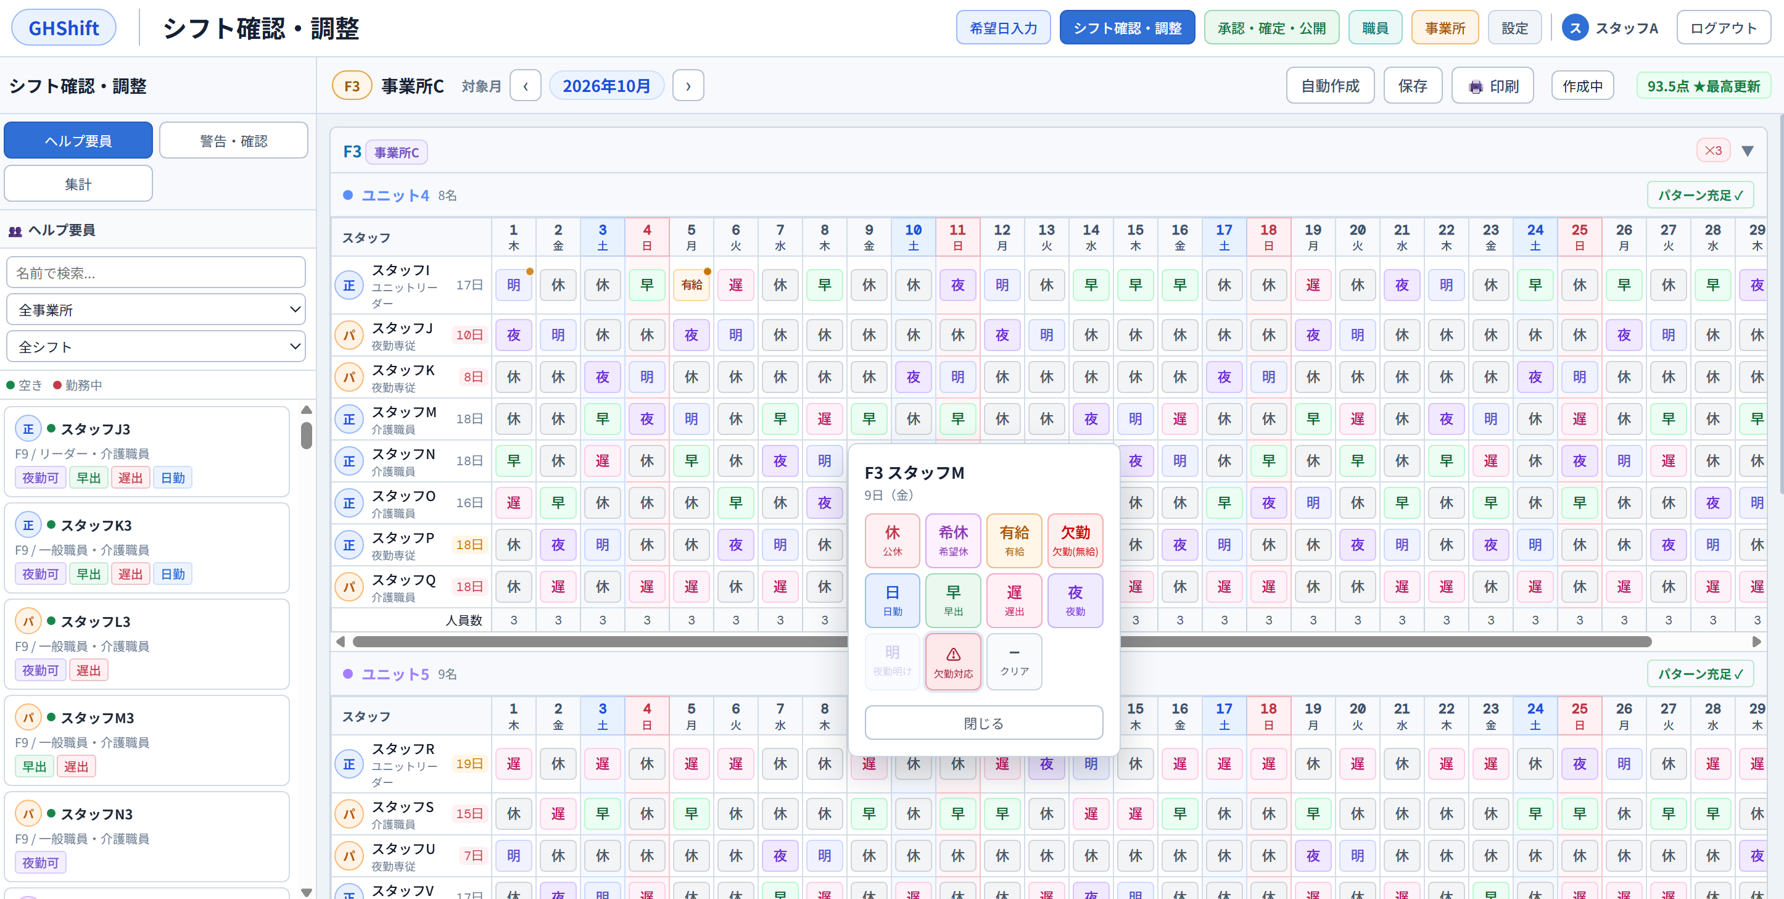The width and height of the screenshot is (1784, 899).
Task: Click the 正 badge on スタッフJ3 card
Action: (28, 429)
